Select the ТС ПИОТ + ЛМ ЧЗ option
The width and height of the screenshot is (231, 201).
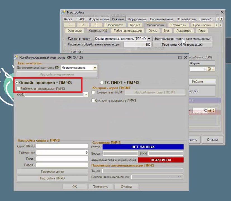click(102, 83)
